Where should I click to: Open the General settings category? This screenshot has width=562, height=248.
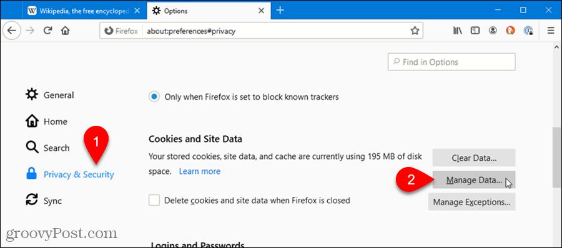tap(50, 95)
